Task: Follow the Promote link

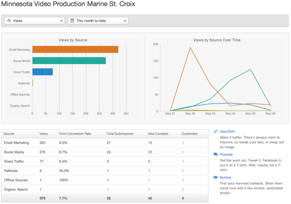Action: pyautogui.click(x=226, y=154)
